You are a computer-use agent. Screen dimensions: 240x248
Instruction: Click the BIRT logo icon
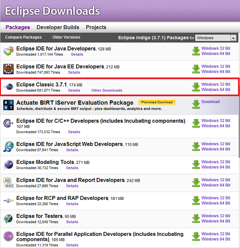tap(8, 105)
